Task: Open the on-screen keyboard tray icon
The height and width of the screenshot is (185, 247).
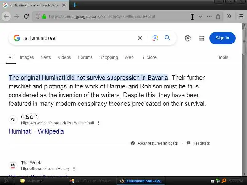Action: pos(212,181)
